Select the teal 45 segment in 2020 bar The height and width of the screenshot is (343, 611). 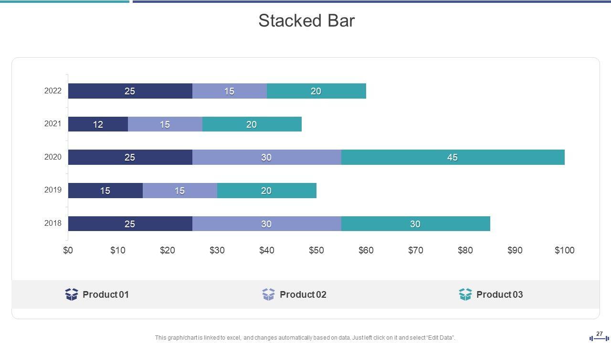coord(453,157)
